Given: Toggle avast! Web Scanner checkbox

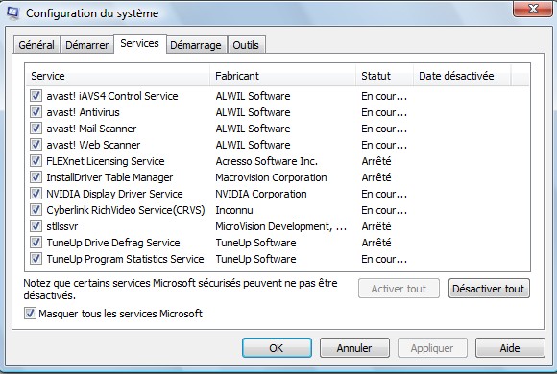Looking at the screenshot, I should point(36,145).
